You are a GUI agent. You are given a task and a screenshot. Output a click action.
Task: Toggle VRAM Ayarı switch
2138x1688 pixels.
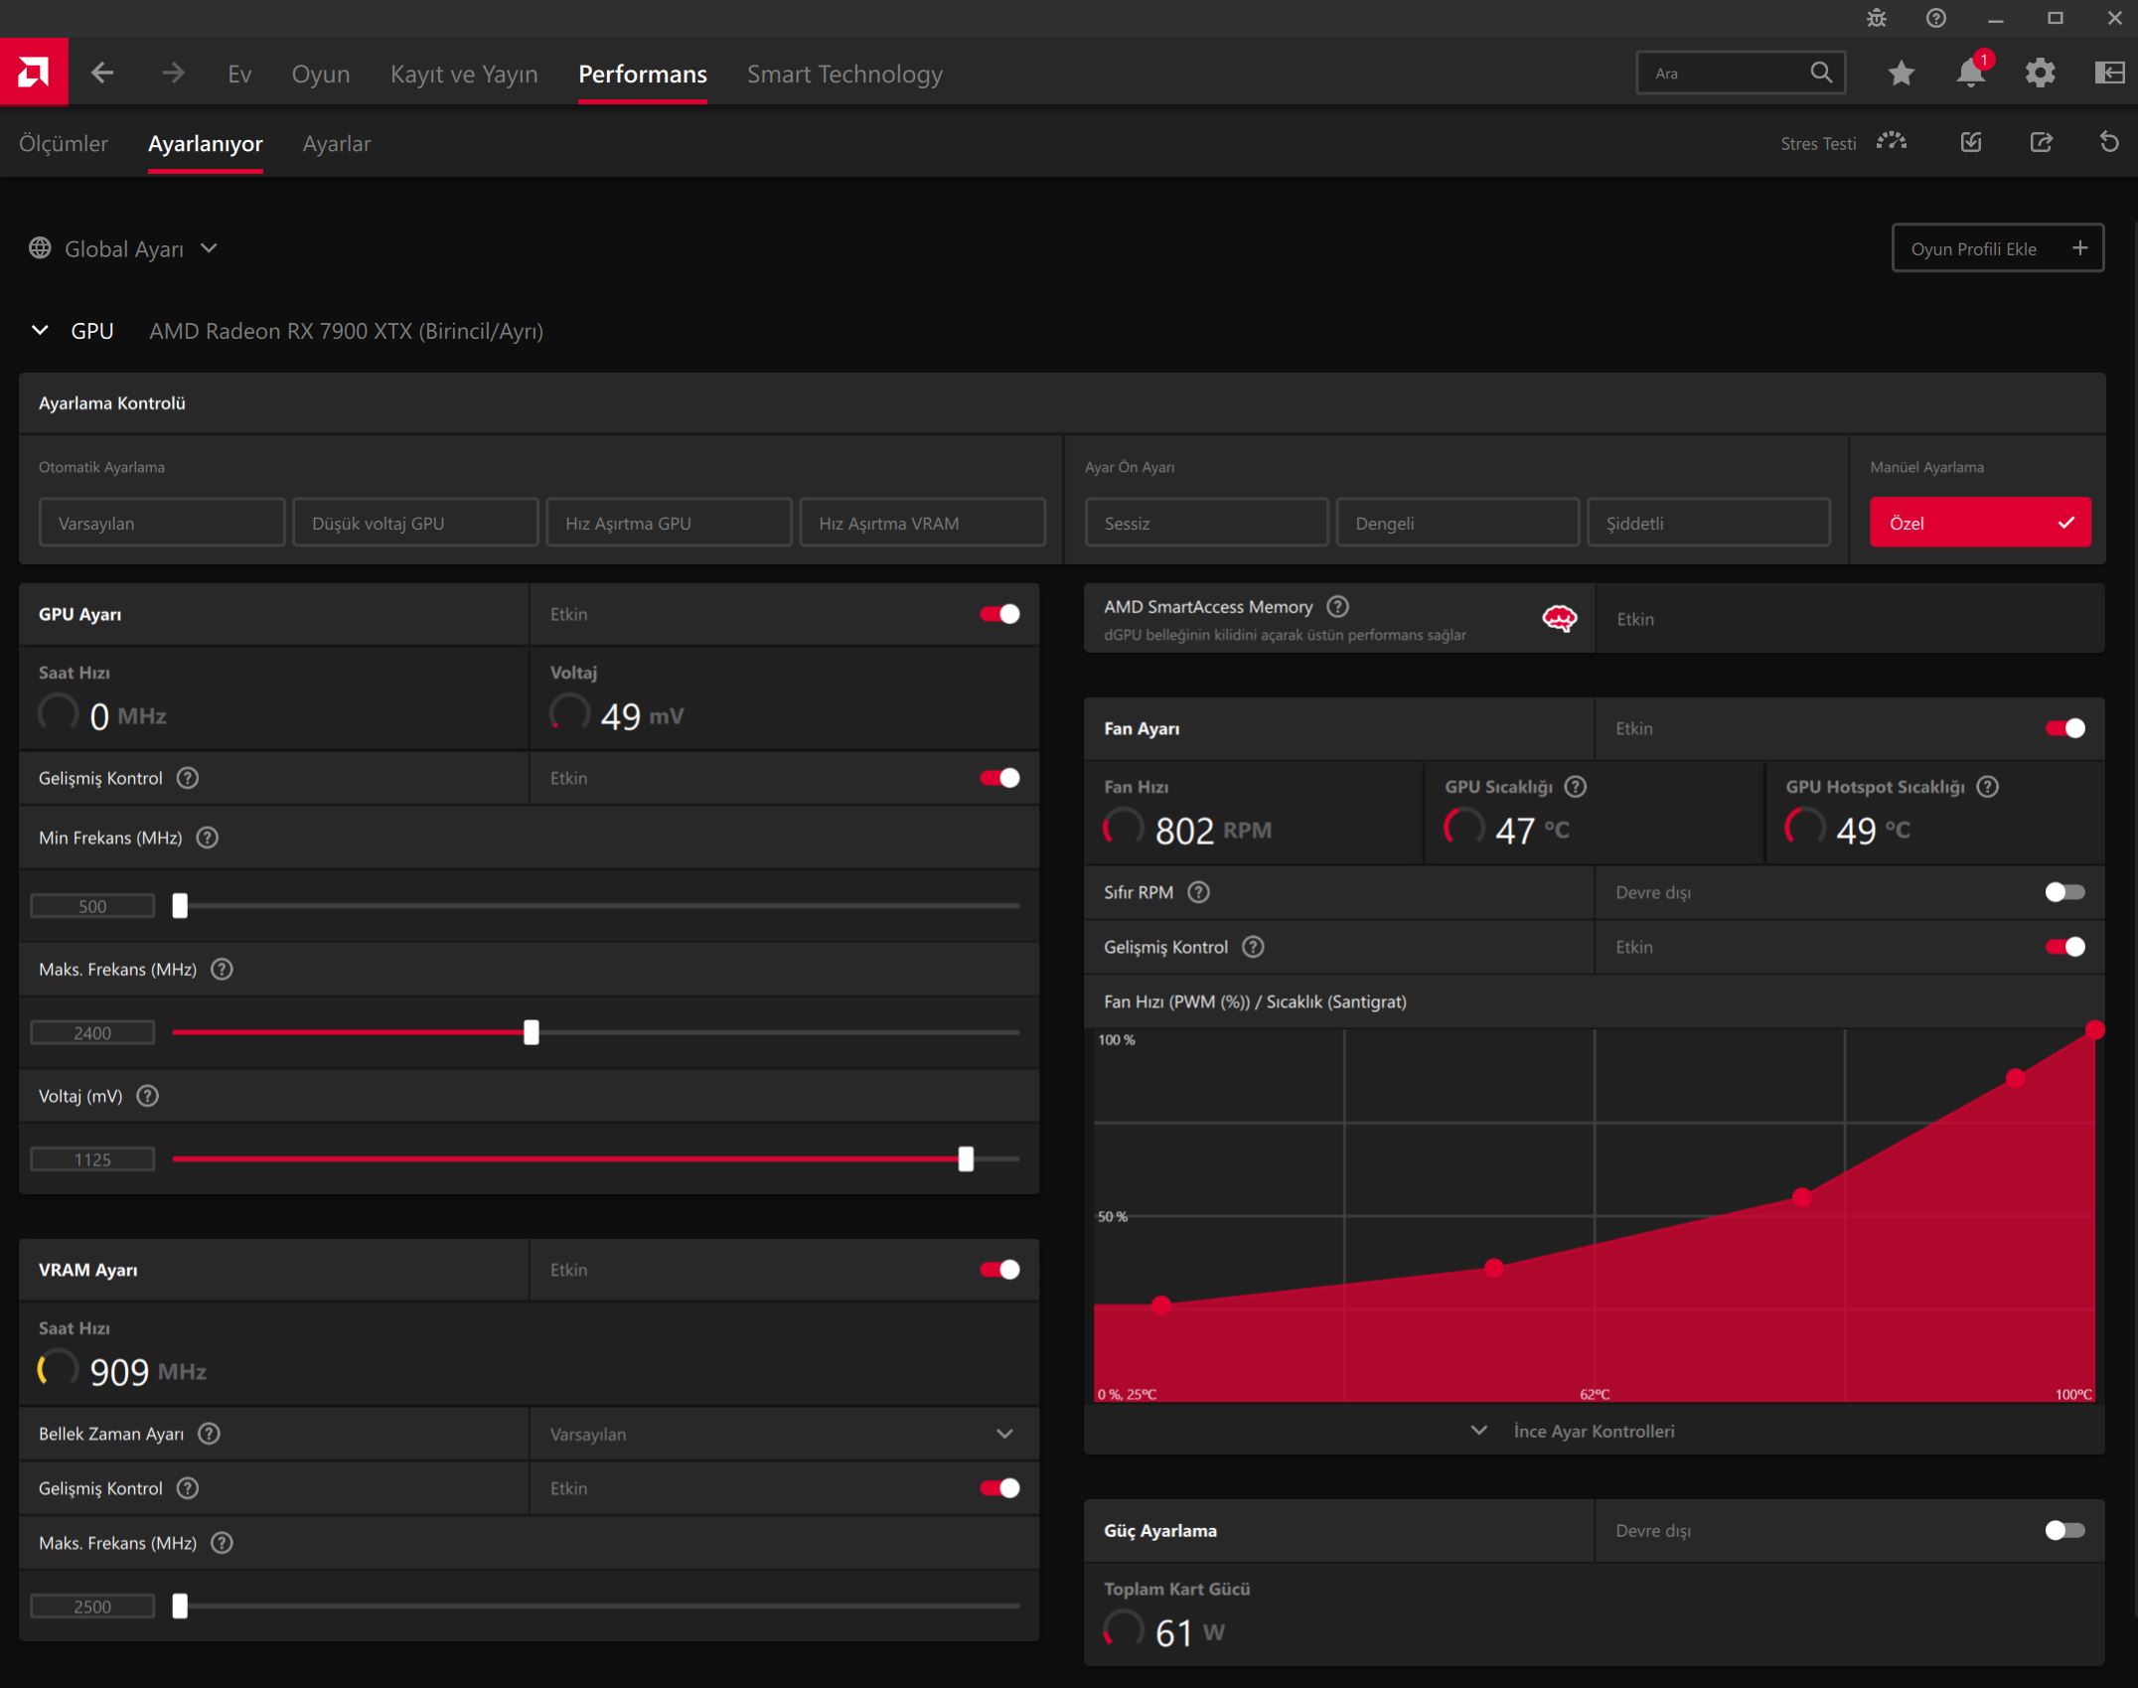tap(999, 1270)
